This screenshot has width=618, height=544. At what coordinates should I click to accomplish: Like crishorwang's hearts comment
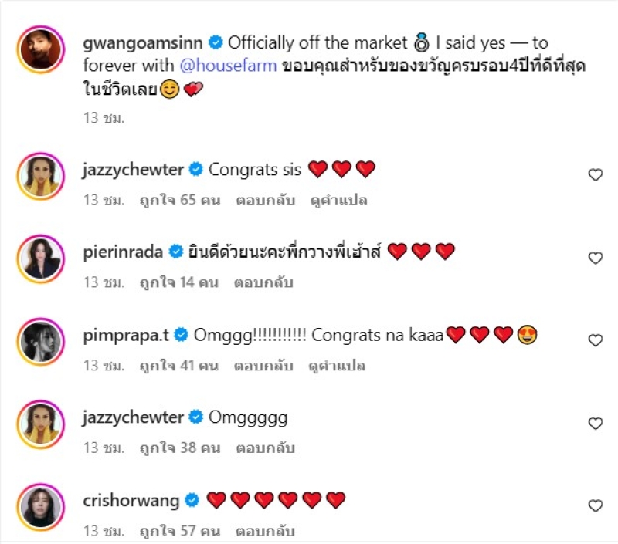tap(595, 506)
